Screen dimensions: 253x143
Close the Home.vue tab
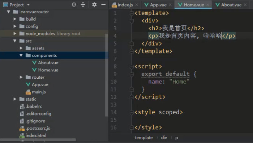tap(208, 5)
